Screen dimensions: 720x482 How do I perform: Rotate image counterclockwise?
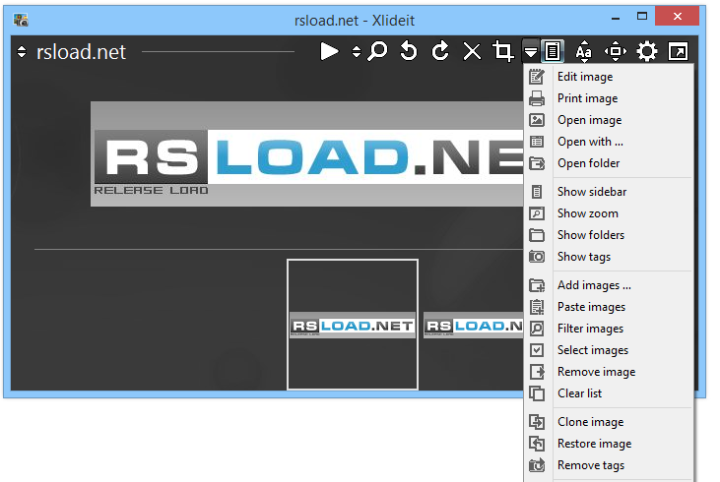click(408, 51)
